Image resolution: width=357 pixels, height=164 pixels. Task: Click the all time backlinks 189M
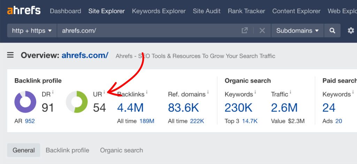pos(147,121)
